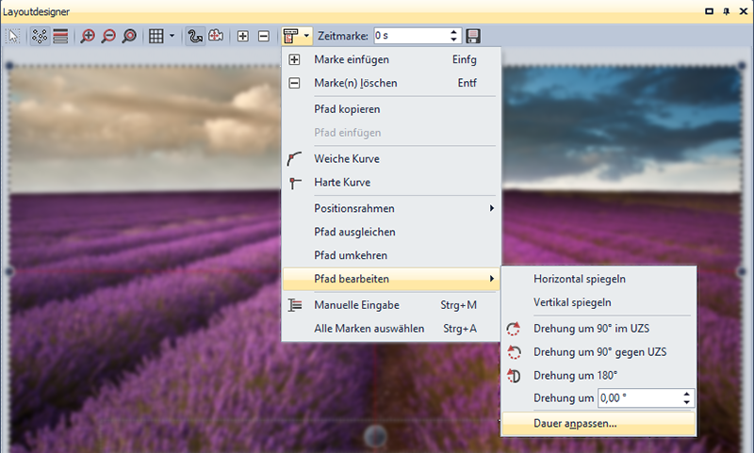Open the grid options dropdown arrow
754x453 pixels.
point(172,36)
